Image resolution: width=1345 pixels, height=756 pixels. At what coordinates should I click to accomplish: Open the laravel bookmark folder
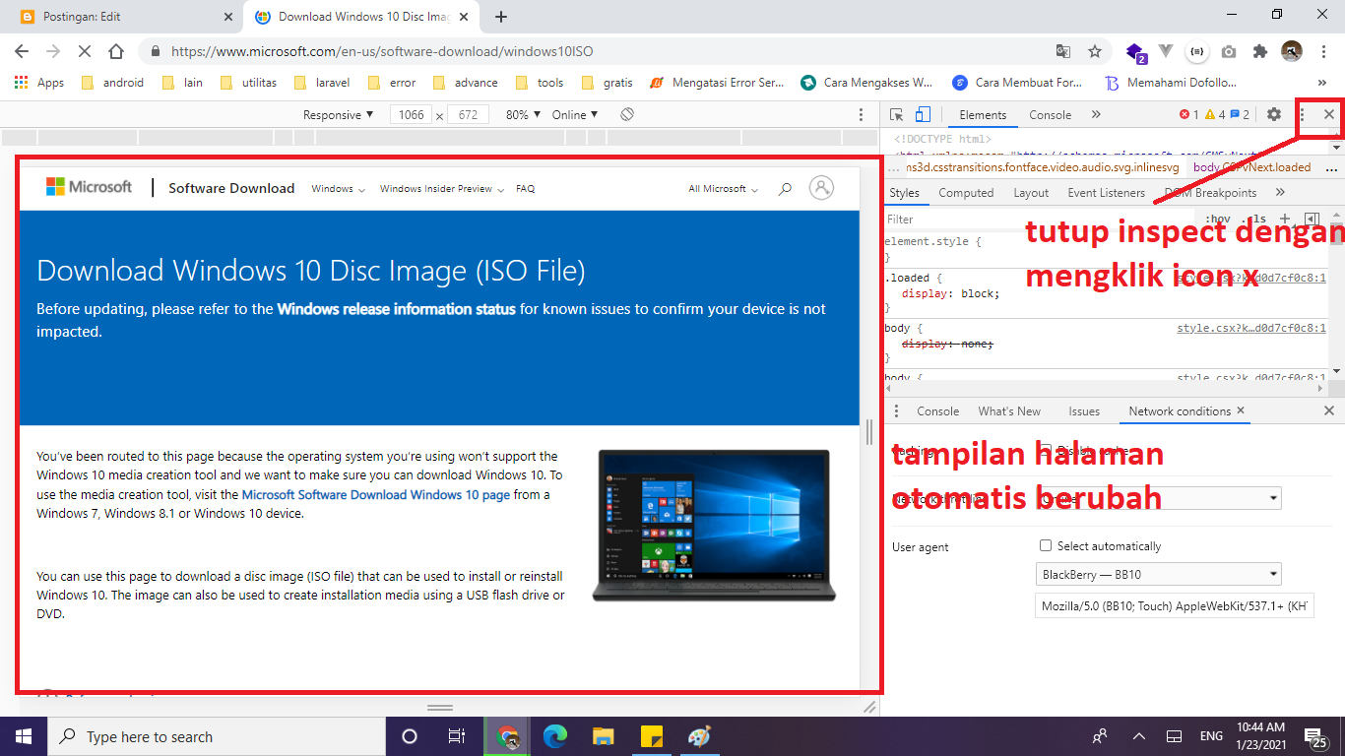(x=321, y=83)
